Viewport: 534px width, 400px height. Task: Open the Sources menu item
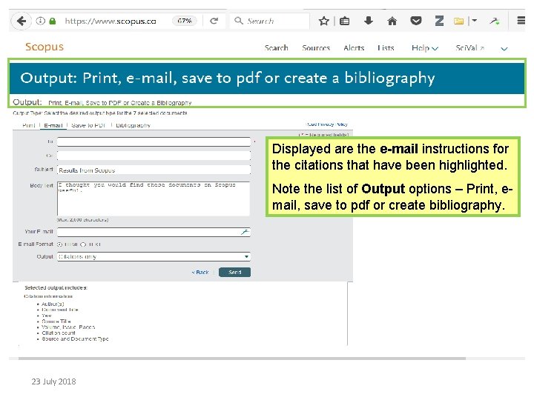(x=316, y=48)
